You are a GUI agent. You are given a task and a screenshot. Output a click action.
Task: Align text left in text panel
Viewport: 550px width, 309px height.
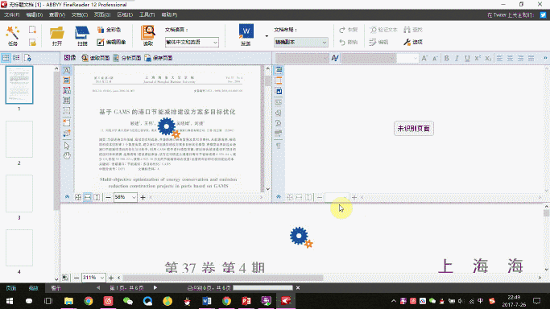(499, 58)
